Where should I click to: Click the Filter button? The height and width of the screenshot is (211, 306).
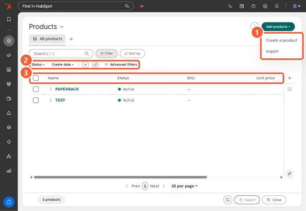click(107, 53)
